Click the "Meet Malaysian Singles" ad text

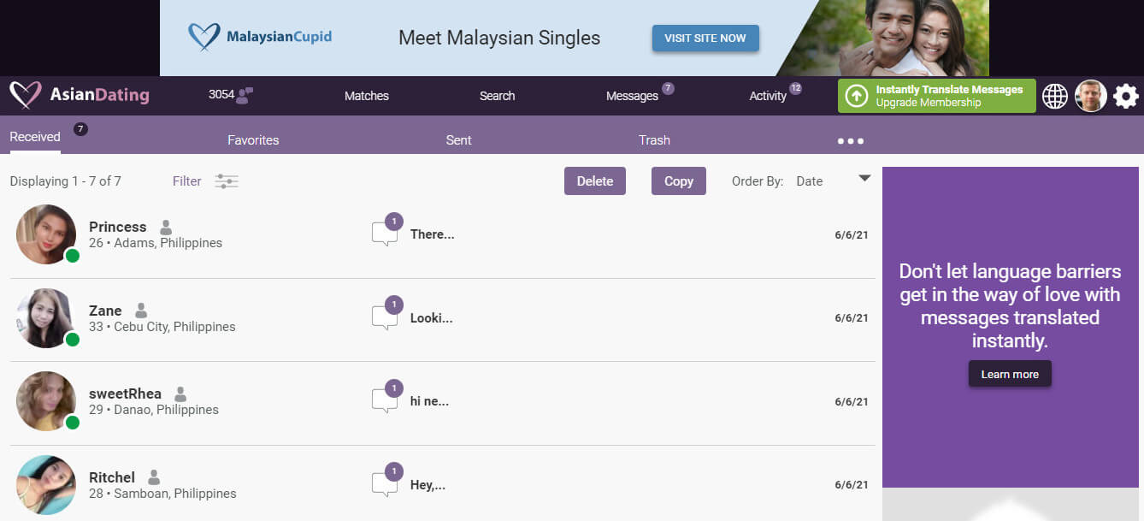point(499,38)
